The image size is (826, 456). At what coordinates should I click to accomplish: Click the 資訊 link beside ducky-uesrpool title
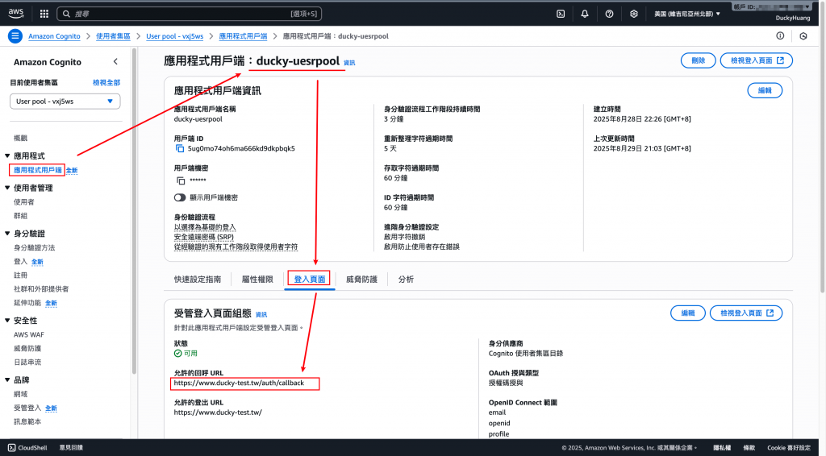point(349,63)
